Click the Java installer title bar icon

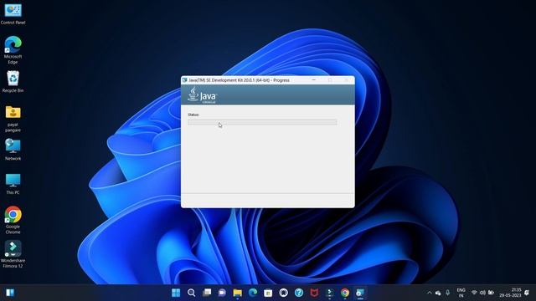pos(184,80)
